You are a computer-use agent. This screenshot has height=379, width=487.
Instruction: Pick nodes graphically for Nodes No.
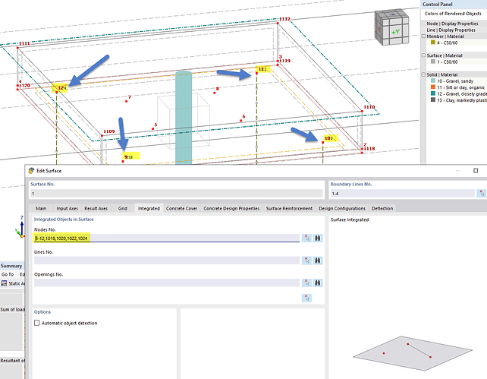click(306, 238)
